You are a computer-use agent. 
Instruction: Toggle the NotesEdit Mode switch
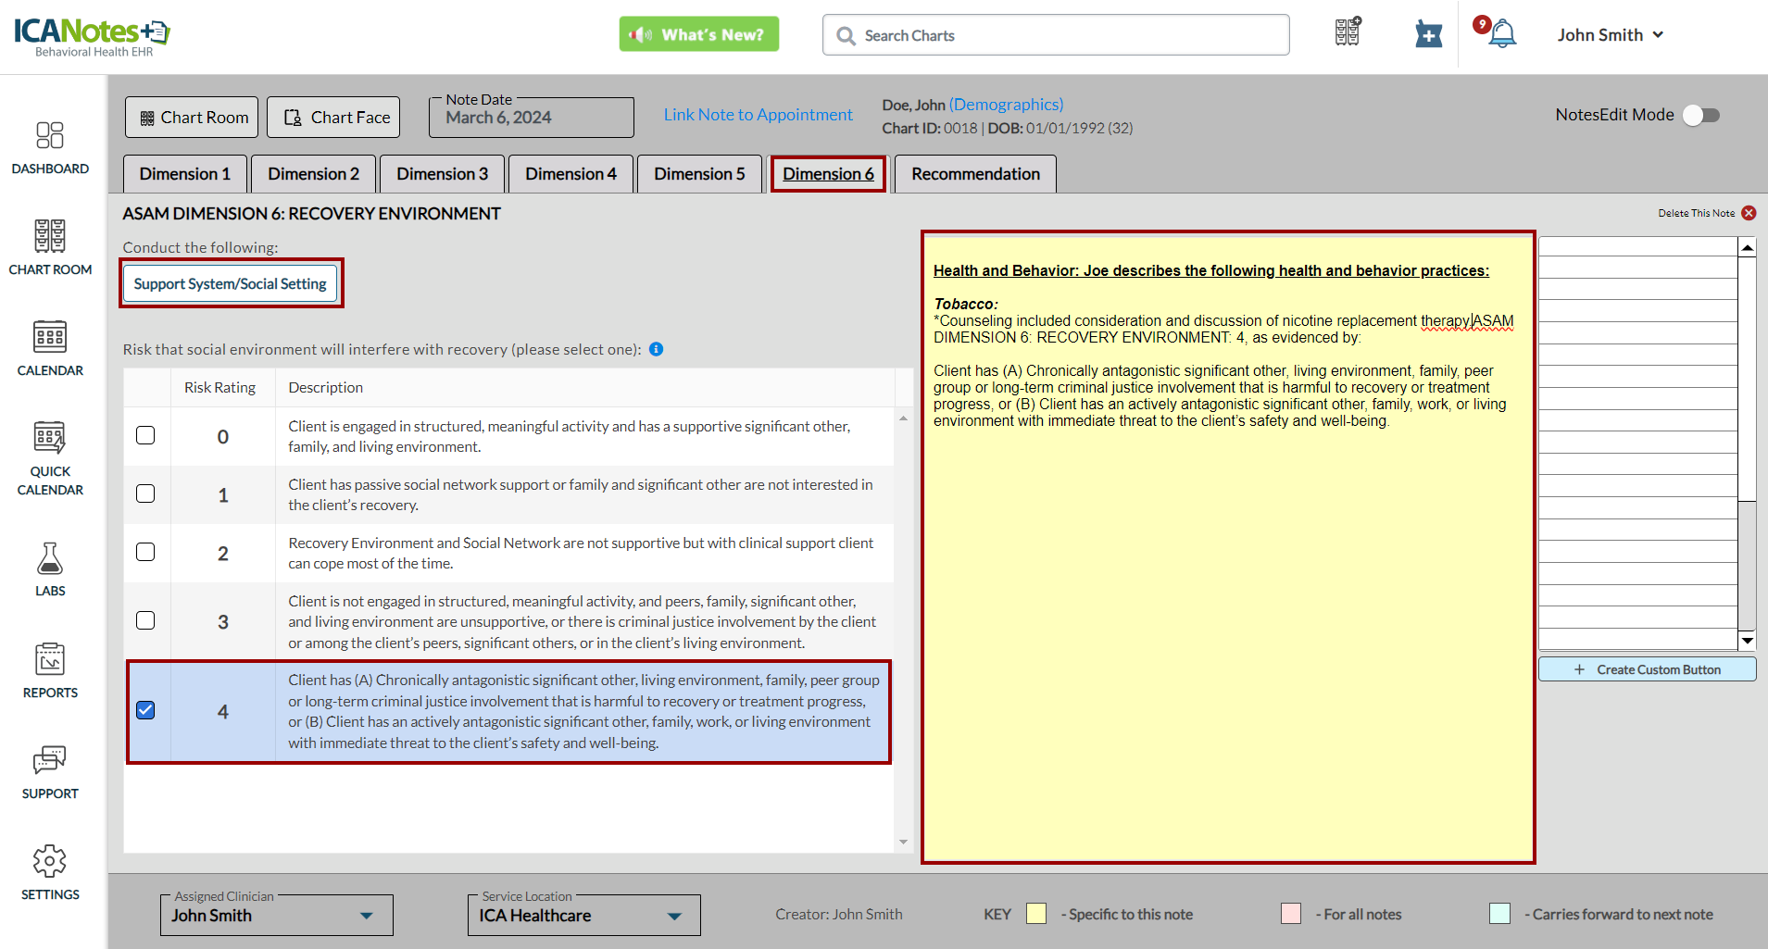(1701, 115)
